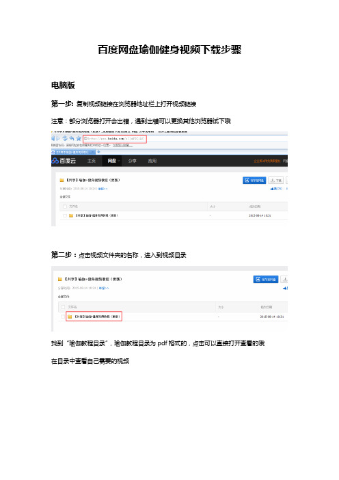Open folder 【共享】瑜伽+健身视频教程 in step-one list

[96, 215]
